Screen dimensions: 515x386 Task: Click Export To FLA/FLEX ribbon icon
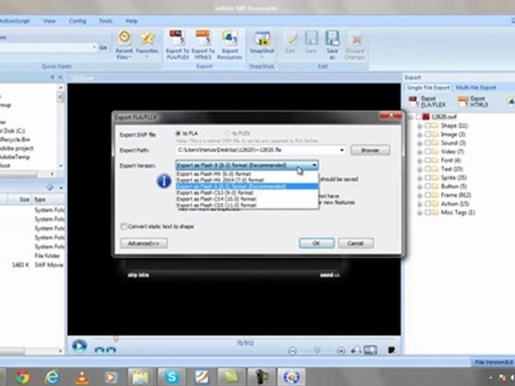pyautogui.click(x=176, y=44)
